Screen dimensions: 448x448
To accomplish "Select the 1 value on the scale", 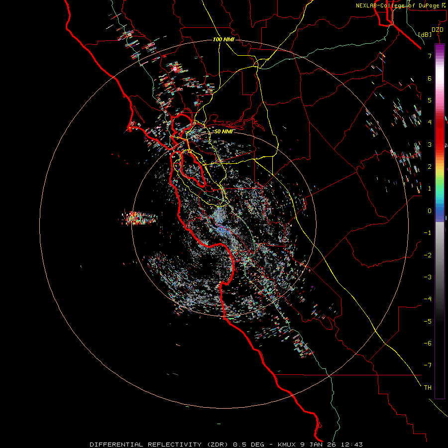I will click(430, 189).
